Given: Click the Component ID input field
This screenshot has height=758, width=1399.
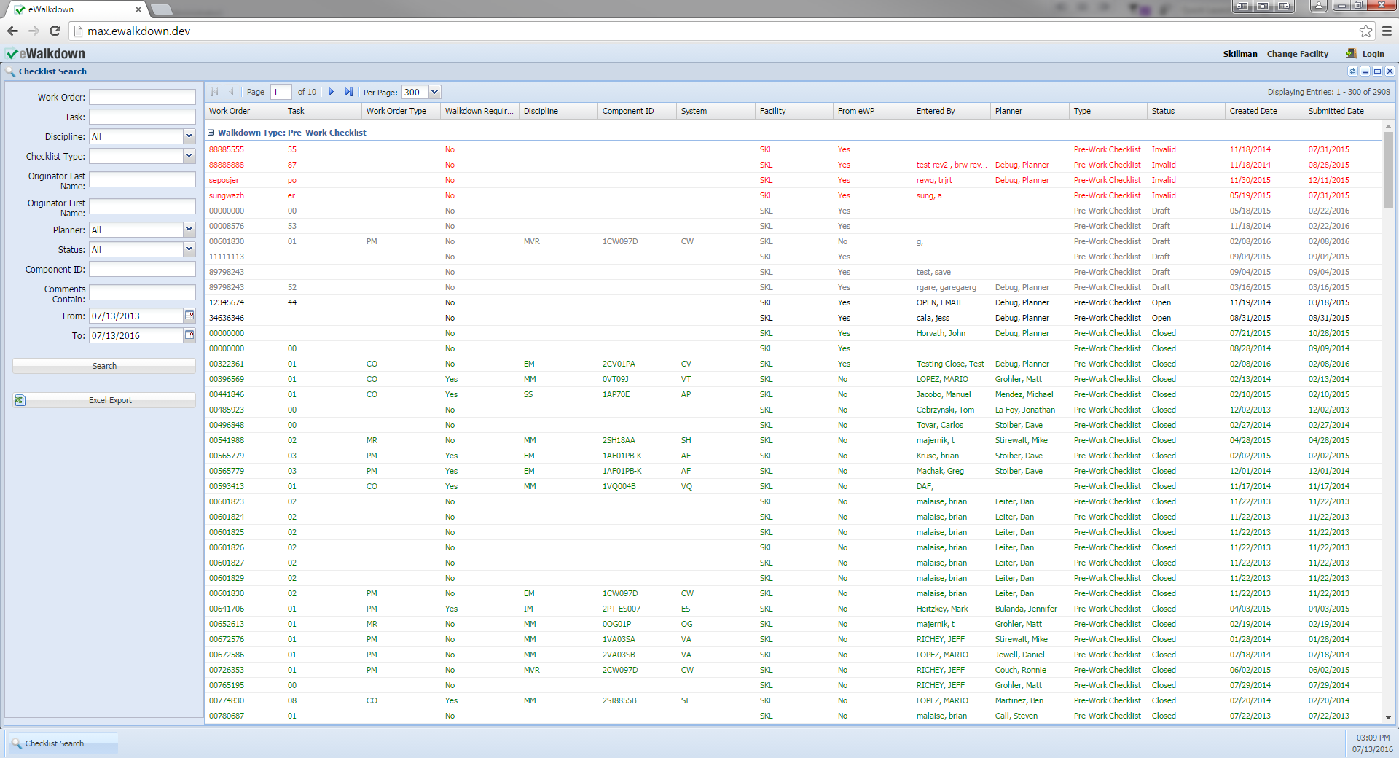Looking at the screenshot, I should click(142, 269).
